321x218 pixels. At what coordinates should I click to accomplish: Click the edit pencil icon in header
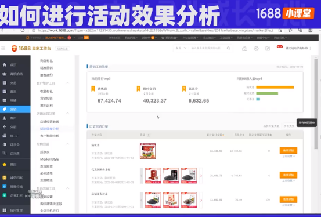pyautogui.click(x=268, y=49)
